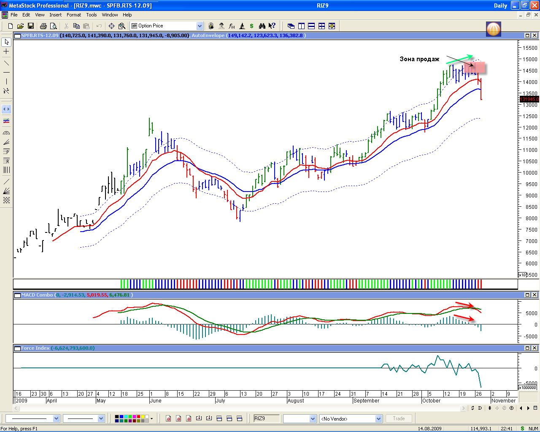
Task: Click the orange globe logo button
Action: coord(493,29)
